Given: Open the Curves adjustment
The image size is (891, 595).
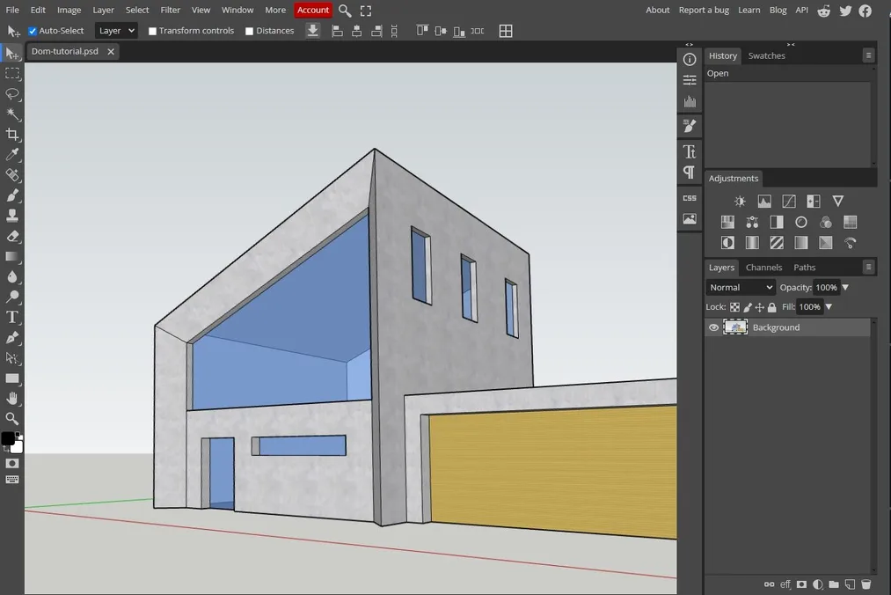Looking at the screenshot, I should (x=789, y=201).
